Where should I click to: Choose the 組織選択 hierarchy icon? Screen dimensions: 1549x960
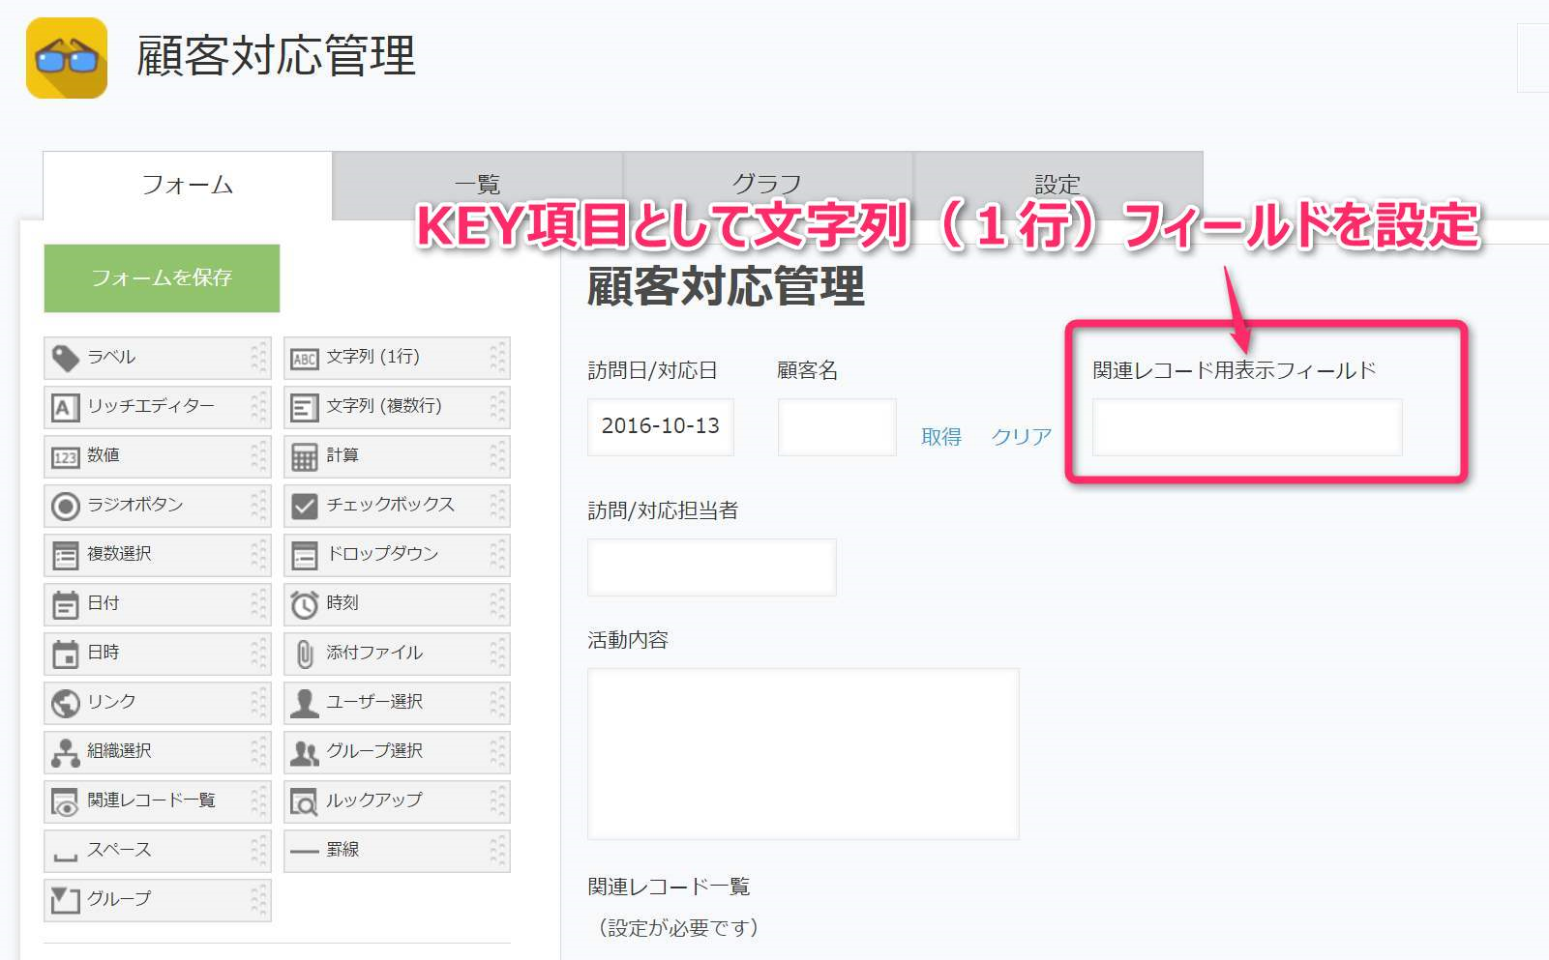point(65,752)
